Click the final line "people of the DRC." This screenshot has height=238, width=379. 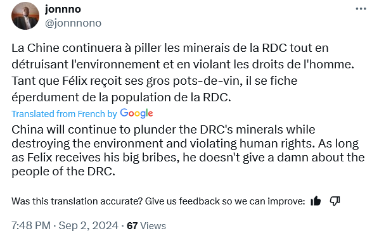(x=63, y=172)
